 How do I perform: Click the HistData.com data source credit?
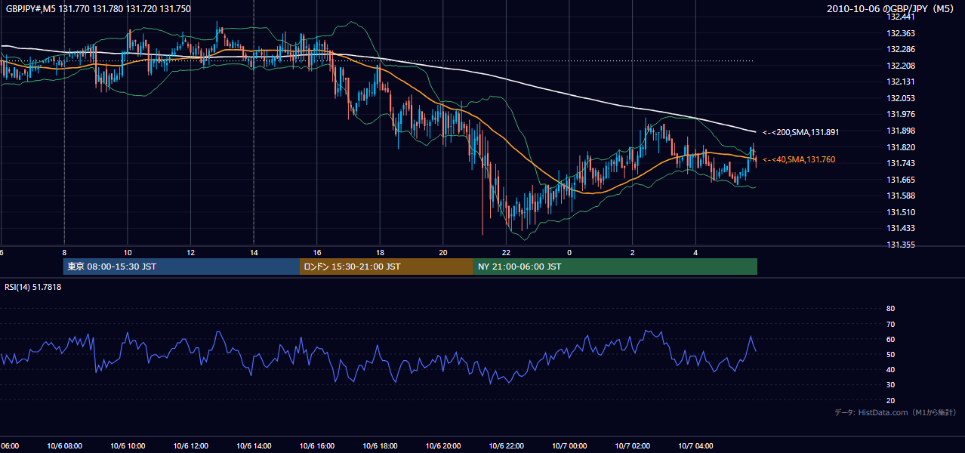pyautogui.click(x=896, y=412)
